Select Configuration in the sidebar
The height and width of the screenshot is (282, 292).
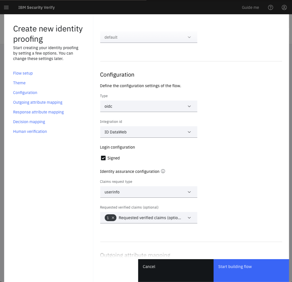pyautogui.click(x=25, y=93)
